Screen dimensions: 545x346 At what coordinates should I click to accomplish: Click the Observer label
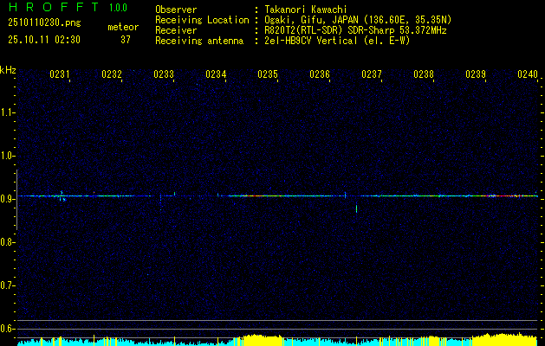click(176, 10)
